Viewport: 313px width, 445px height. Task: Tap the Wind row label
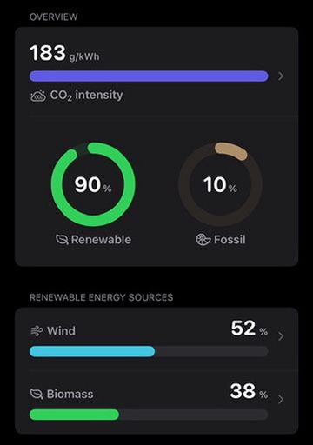(x=61, y=331)
